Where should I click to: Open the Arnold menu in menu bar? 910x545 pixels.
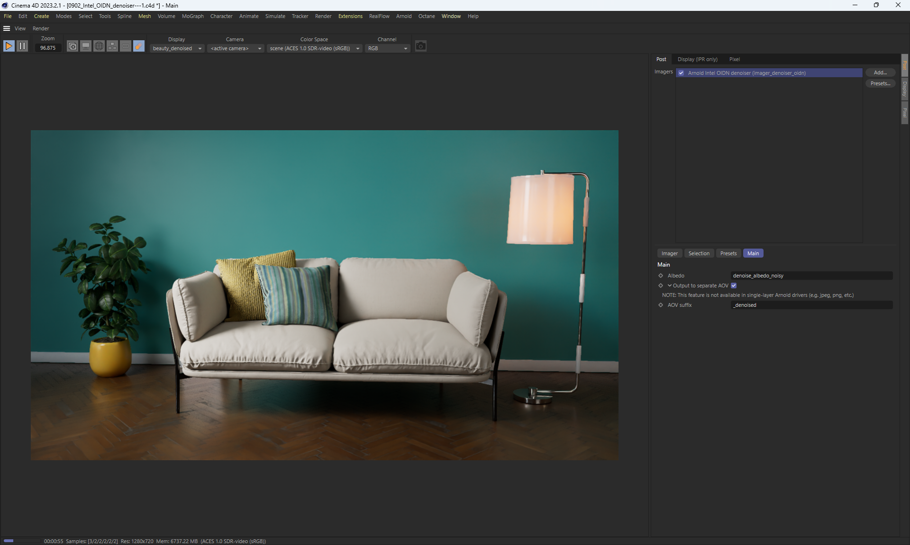click(x=403, y=16)
